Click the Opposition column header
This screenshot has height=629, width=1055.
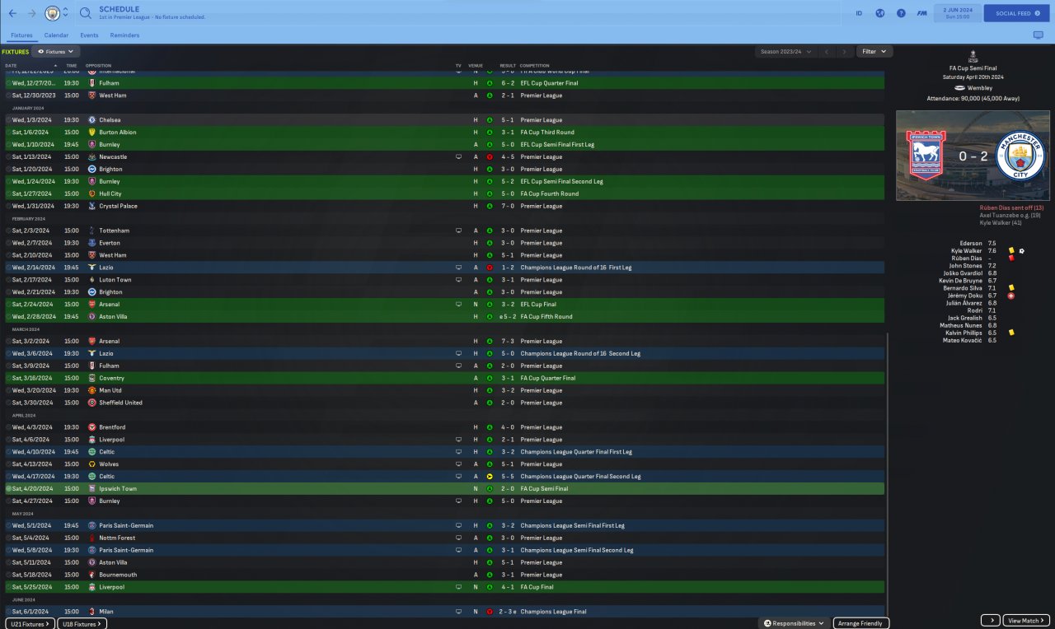[x=98, y=65]
